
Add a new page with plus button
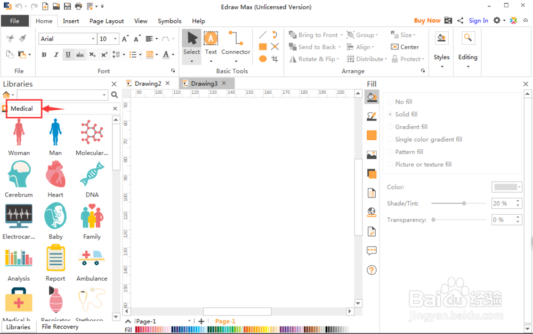tap(201, 321)
